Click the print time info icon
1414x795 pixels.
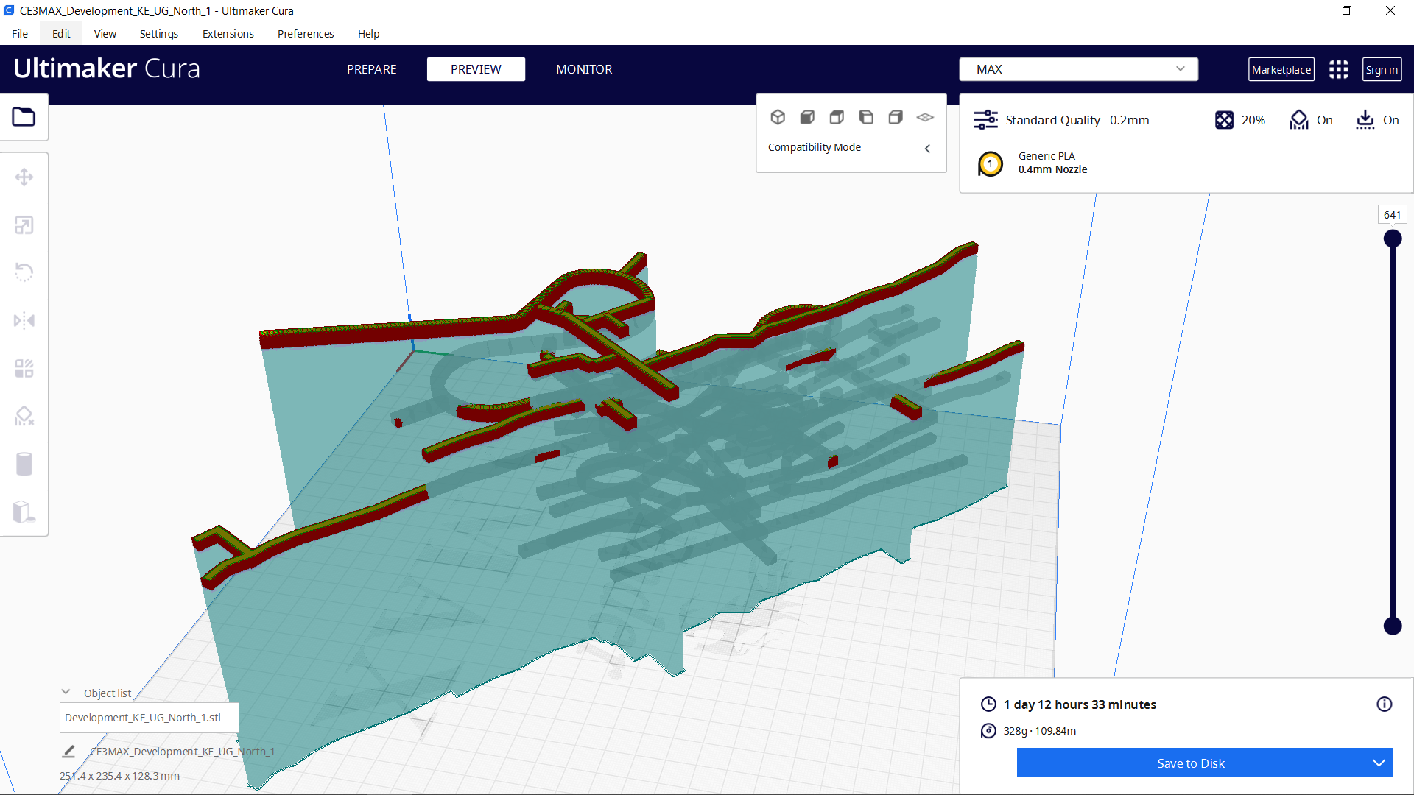tap(1385, 704)
